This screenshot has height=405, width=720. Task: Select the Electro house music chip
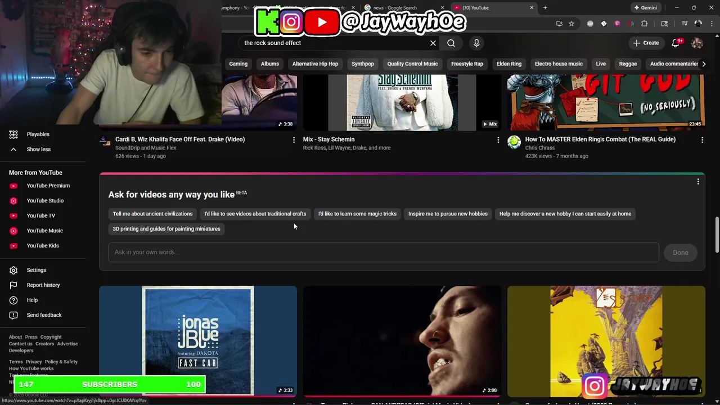pyautogui.click(x=559, y=64)
